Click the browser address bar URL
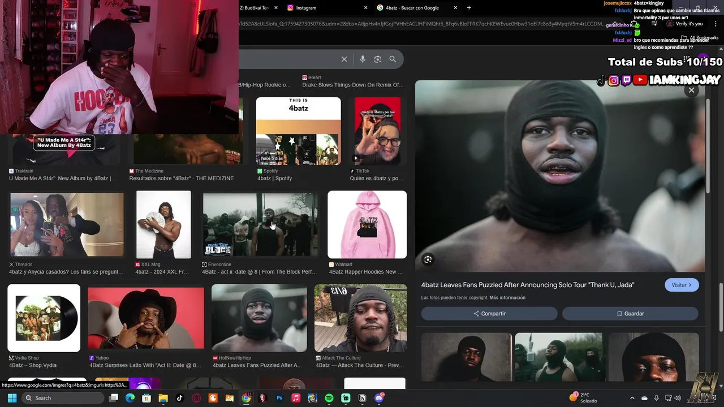 (x=421, y=24)
